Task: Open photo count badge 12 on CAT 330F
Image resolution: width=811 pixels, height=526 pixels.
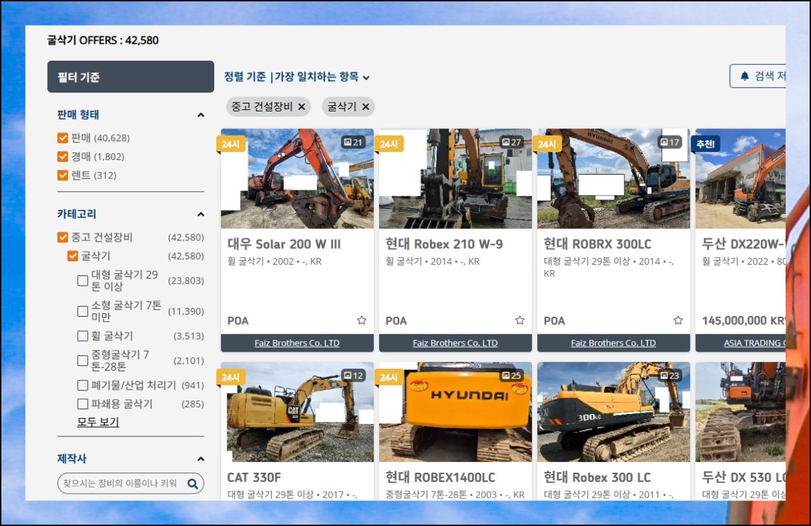Action: [x=353, y=375]
